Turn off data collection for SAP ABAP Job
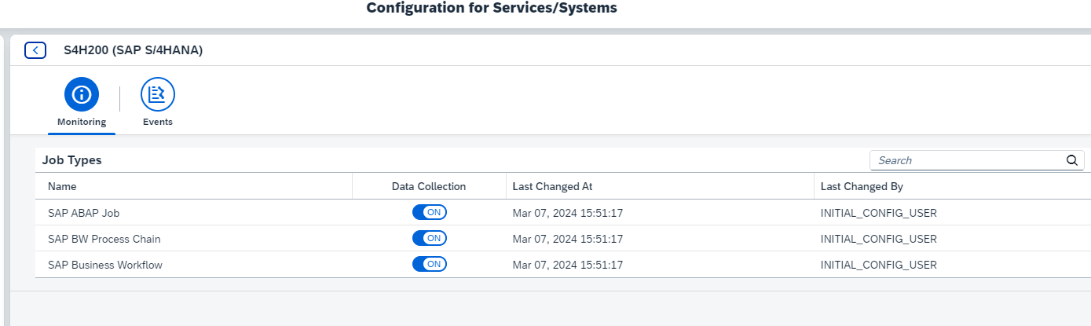This screenshot has width=1091, height=326. [430, 212]
